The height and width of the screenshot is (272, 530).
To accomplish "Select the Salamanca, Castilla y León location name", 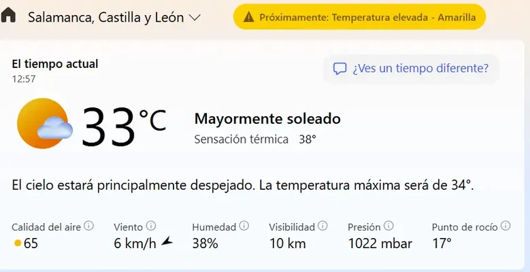I will click(x=106, y=18).
